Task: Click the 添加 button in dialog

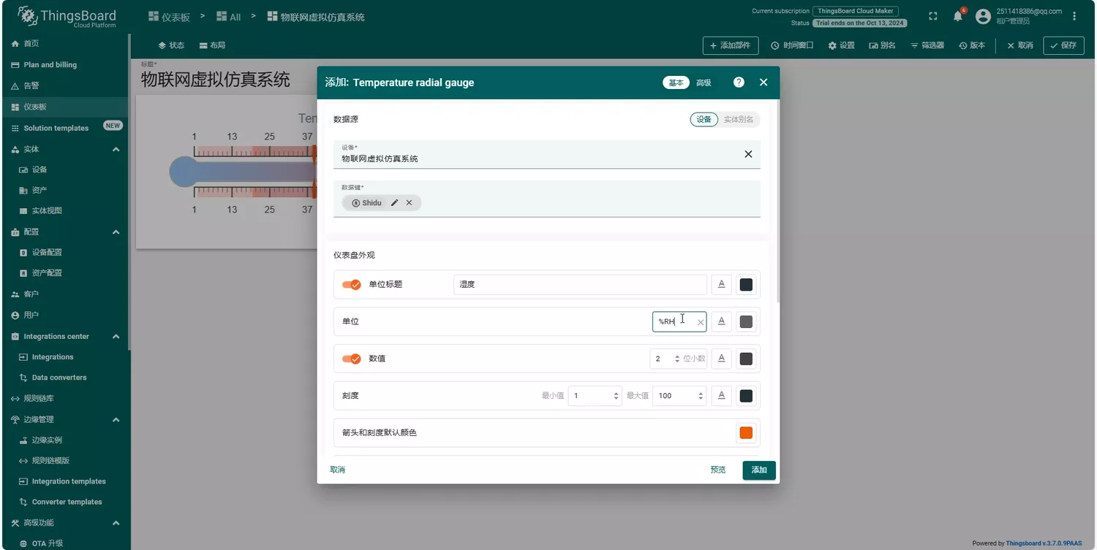Action: coord(758,470)
